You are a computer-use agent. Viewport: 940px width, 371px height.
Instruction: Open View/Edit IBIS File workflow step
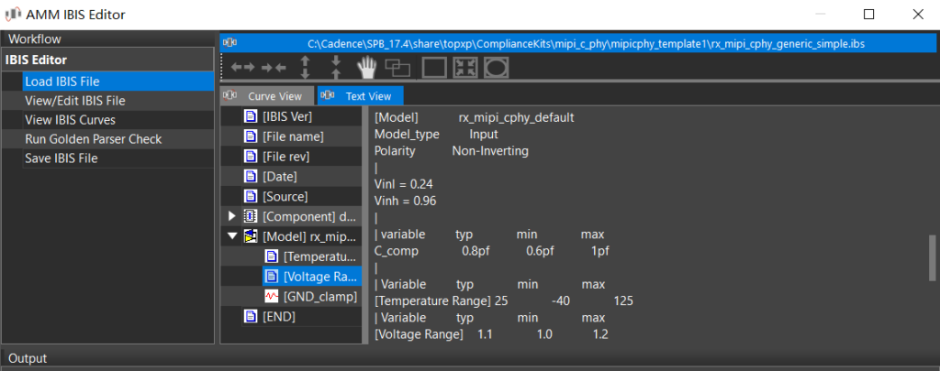74,101
